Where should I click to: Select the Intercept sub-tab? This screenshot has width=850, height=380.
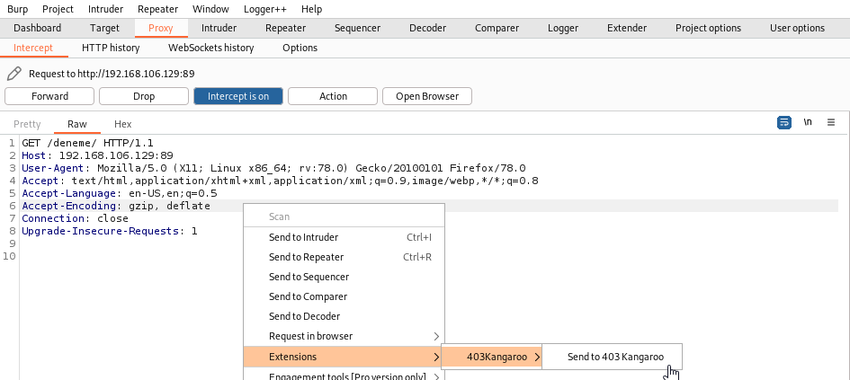pos(33,48)
